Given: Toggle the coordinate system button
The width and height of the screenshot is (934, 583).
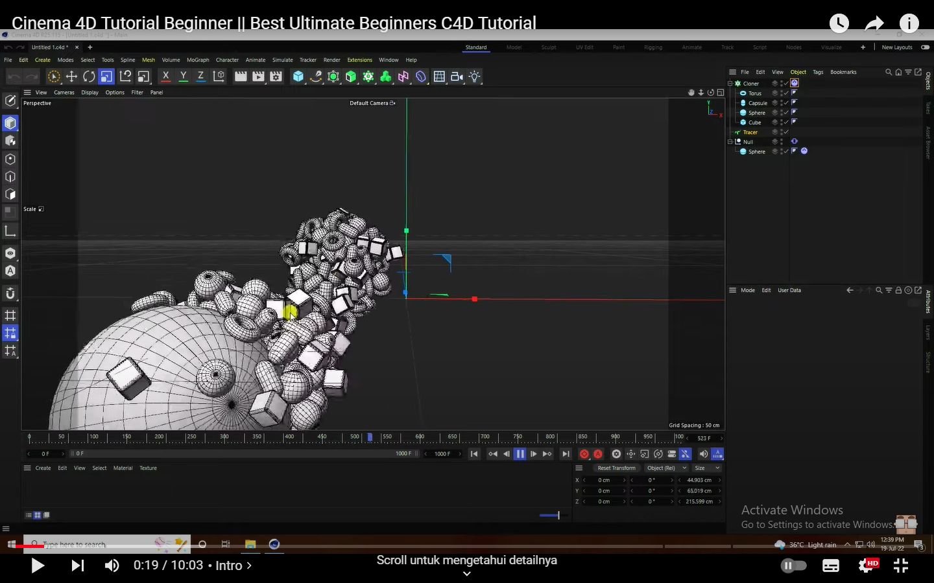Looking at the screenshot, I should (219, 76).
